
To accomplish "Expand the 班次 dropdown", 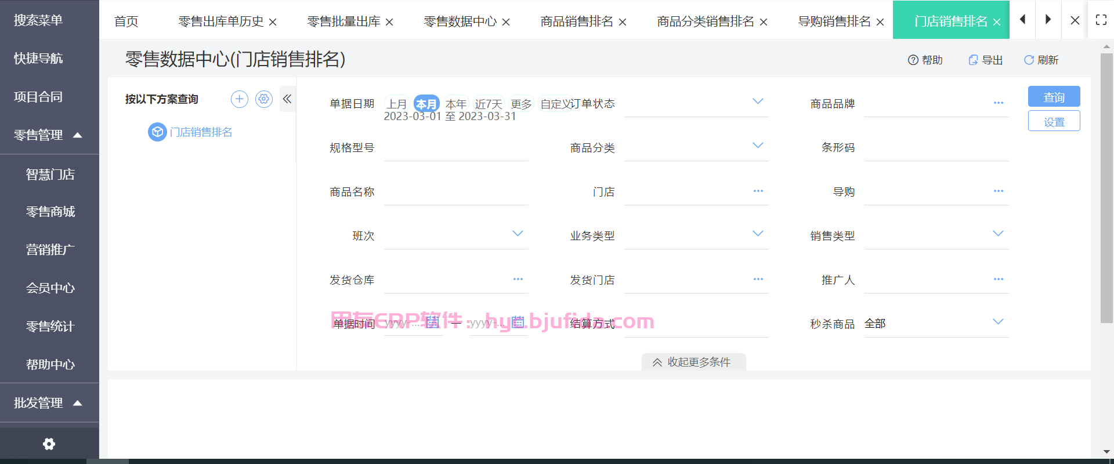I will (518, 233).
